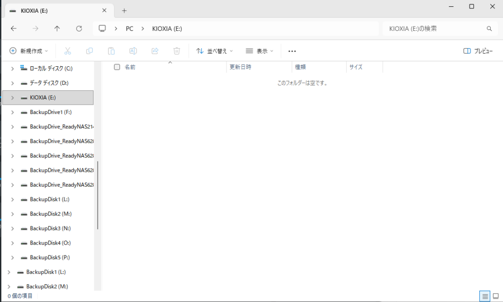This screenshot has height=302, width=503.
Task: Click PC in the address breadcrumb
Action: coord(129,29)
